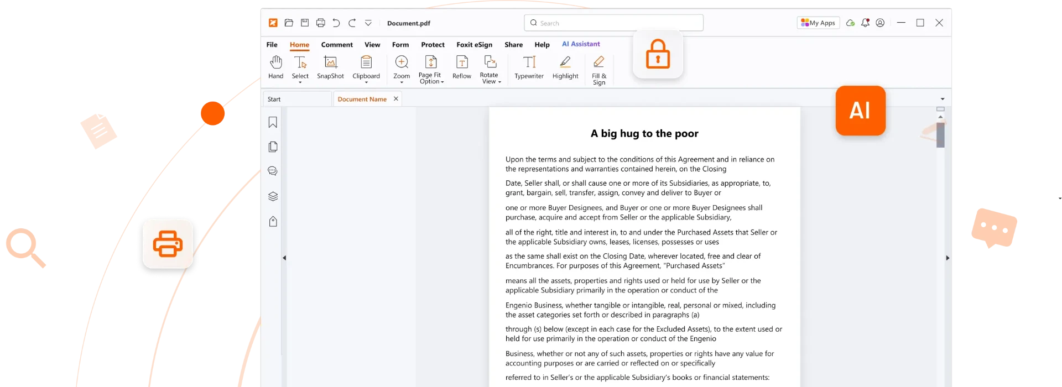Viewport: 1062px width, 387px height.
Task: Expand the right side panel arrow
Action: pos(948,258)
